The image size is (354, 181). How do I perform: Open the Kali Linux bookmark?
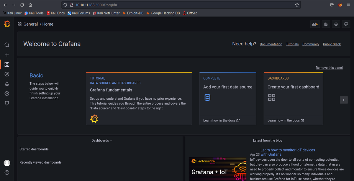tap(12, 13)
